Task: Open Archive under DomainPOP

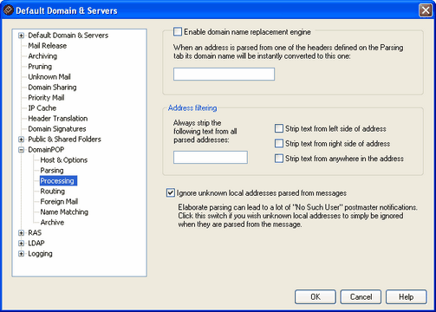Action: point(52,223)
